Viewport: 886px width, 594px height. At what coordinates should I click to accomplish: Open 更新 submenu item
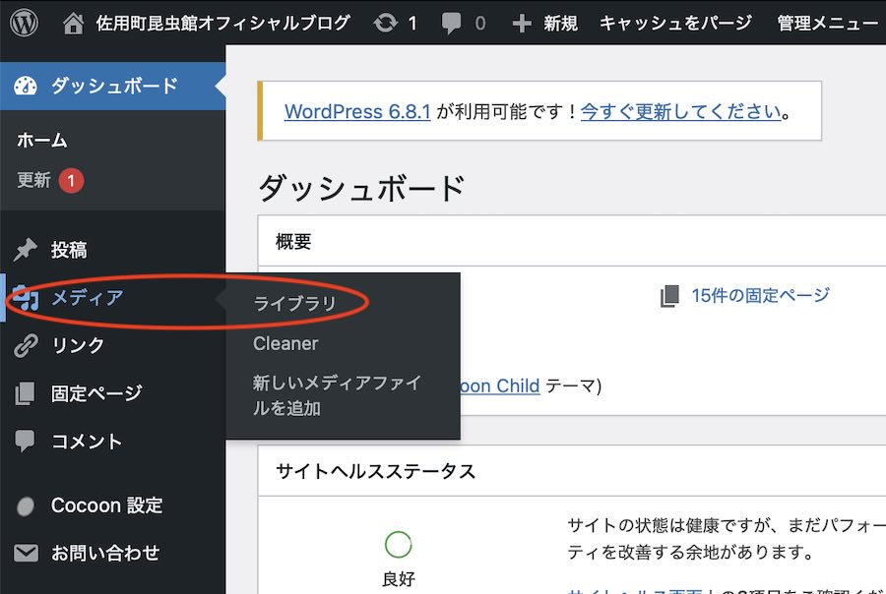[x=33, y=180]
